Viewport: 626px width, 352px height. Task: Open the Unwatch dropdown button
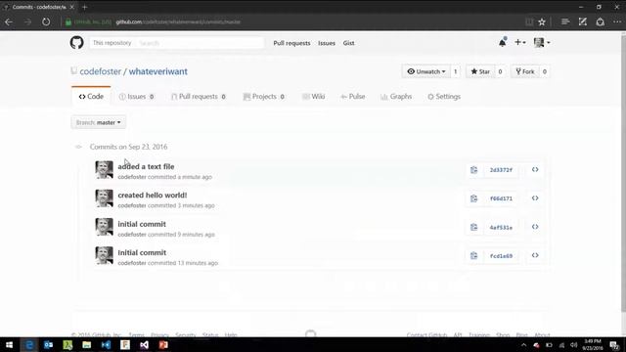coord(426,71)
